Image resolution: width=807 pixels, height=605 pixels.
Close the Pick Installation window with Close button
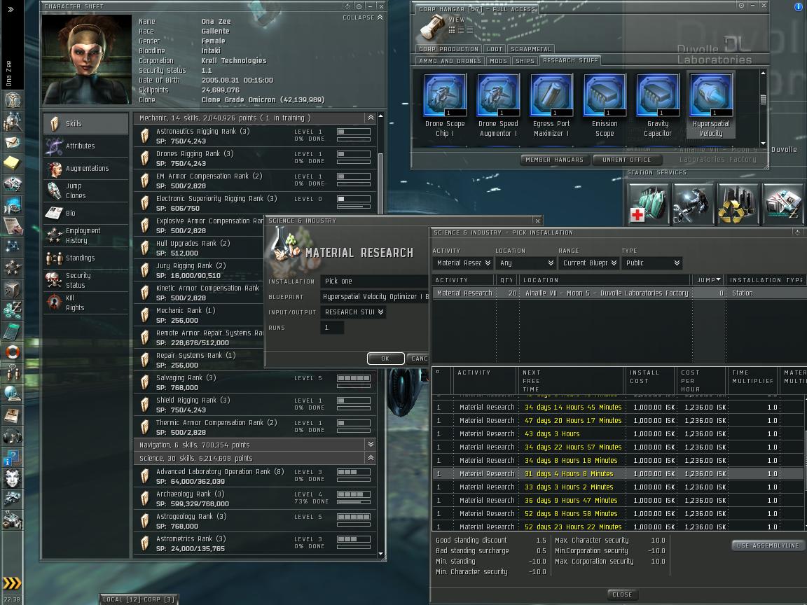pos(622,594)
